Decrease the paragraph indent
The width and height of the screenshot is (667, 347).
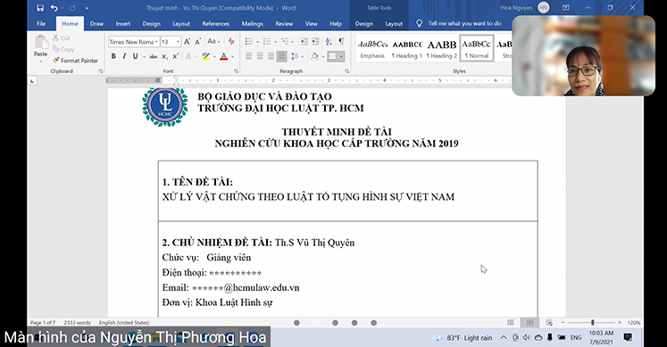pyautogui.click(x=304, y=42)
